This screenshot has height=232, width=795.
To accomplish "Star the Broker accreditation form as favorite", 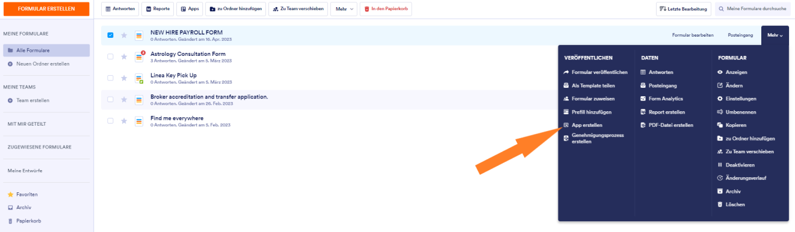I will click(x=124, y=100).
